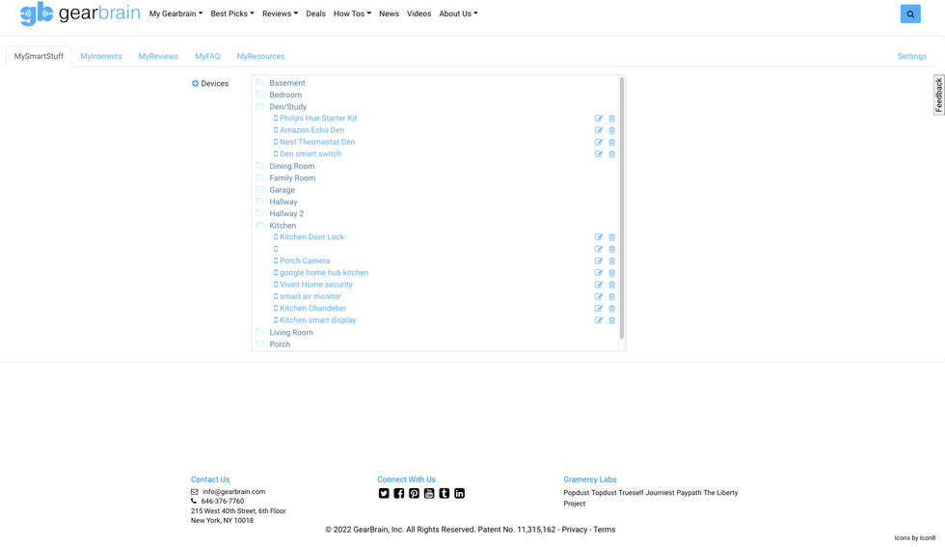The image size is (945, 547).
Task: Expand the Hallway 2 folder
Action: [x=259, y=213]
